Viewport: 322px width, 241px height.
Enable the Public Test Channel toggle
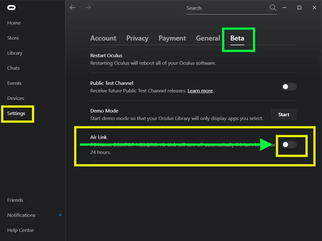pos(289,87)
